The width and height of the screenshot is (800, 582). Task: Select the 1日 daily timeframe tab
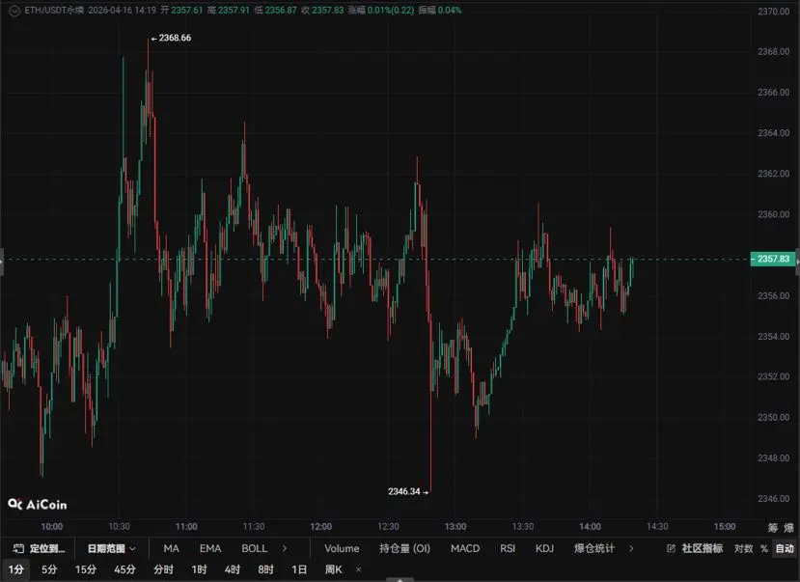(299, 569)
